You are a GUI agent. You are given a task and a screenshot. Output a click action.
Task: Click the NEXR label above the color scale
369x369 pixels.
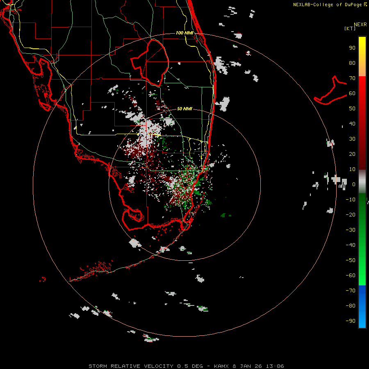(360, 25)
